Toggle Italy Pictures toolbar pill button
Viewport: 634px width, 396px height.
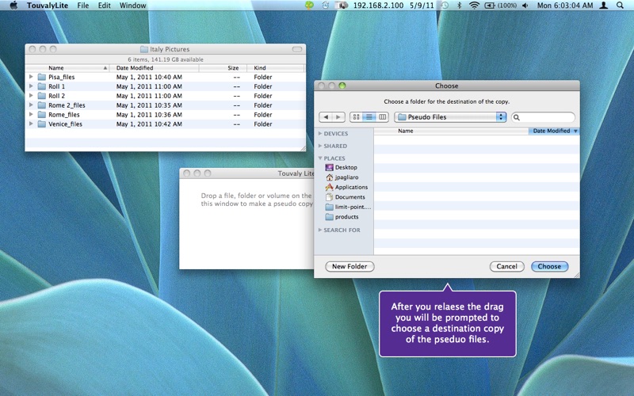(x=296, y=49)
